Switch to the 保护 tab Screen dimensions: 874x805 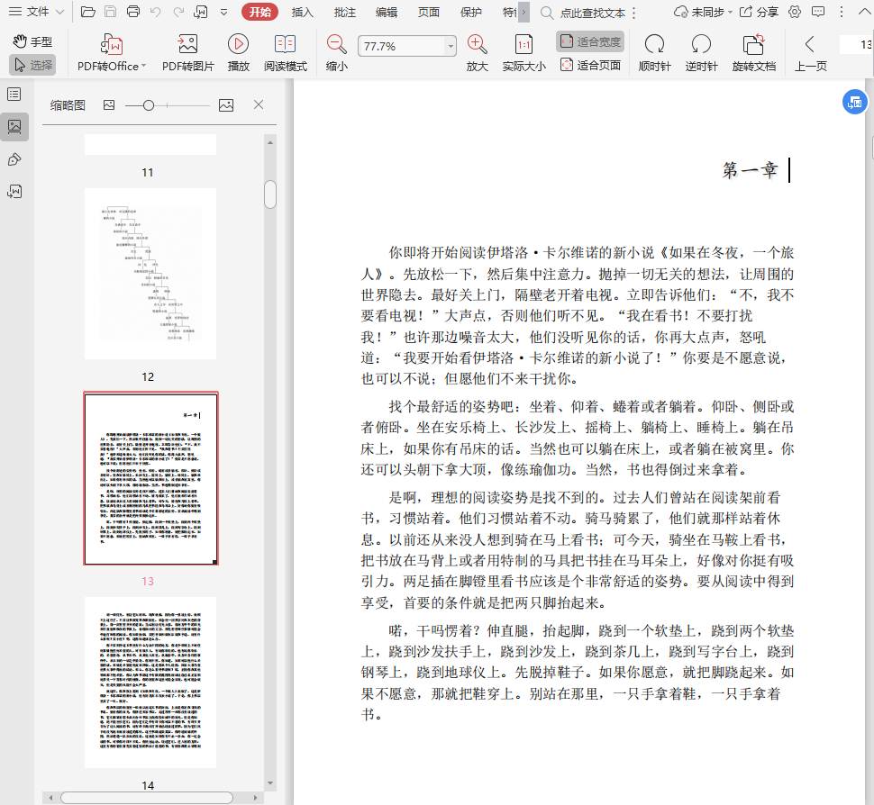pos(471,12)
